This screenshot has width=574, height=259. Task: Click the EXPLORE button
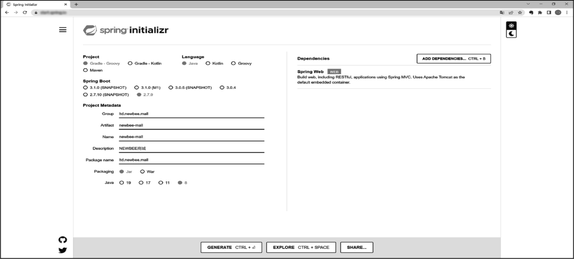[301, 247]
